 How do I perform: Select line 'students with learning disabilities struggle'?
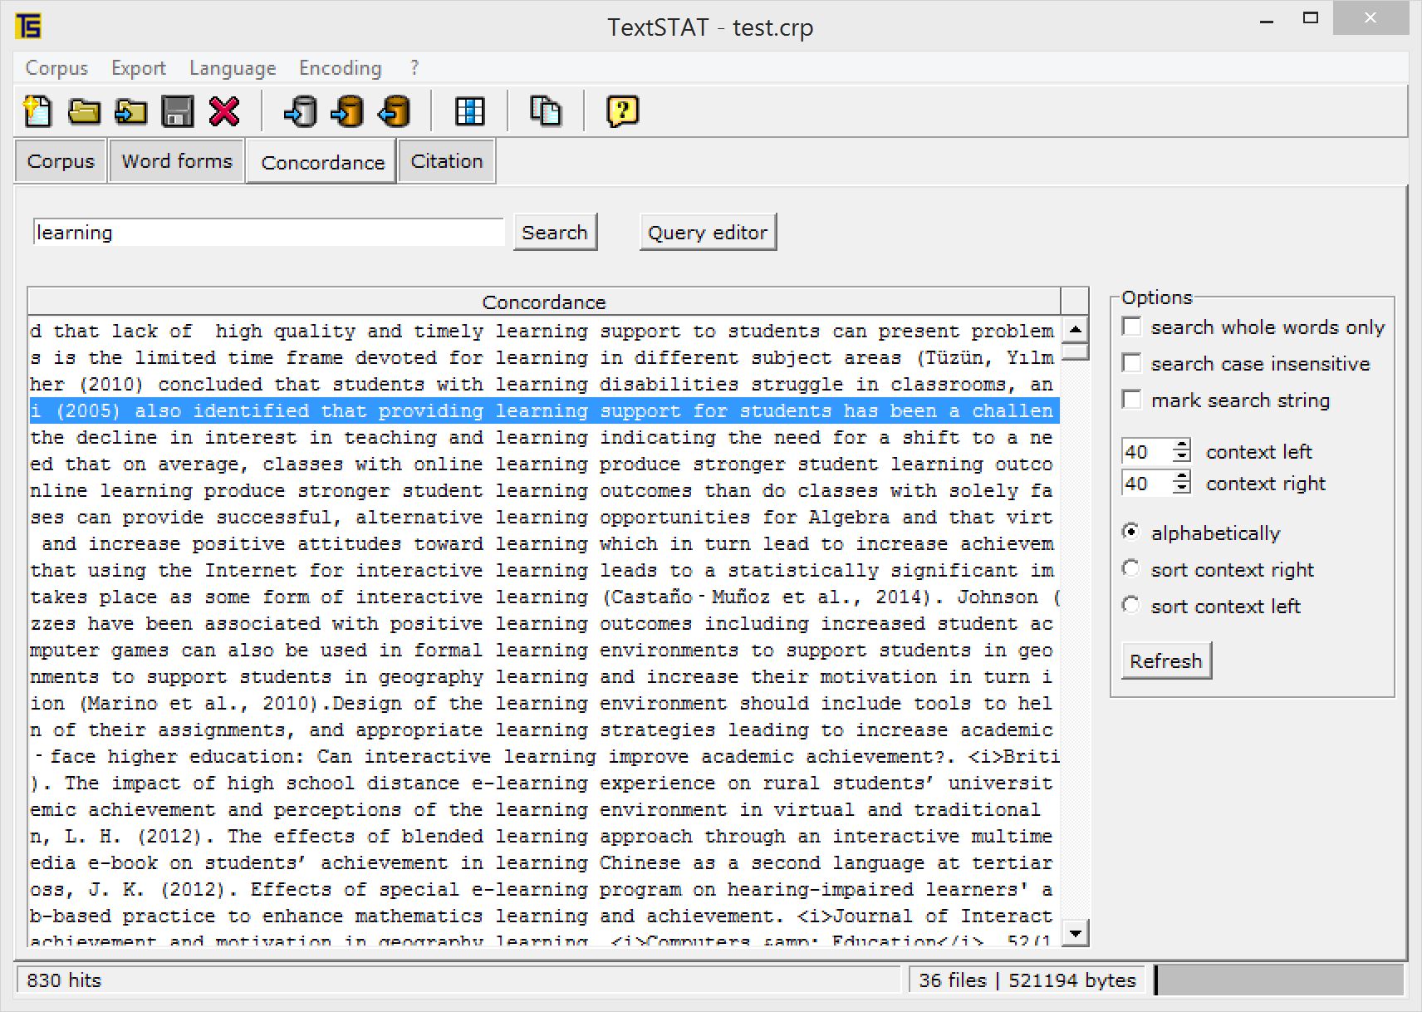pyautogui.click(x=544, y=384)
